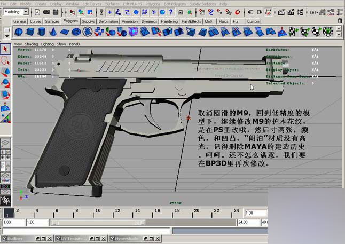Create a polygon torus from the shelf
This screenshot has width=345, height=244.
76,32
